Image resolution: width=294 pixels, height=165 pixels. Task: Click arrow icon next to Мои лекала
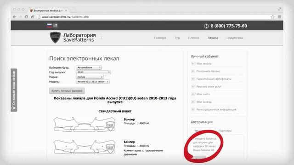pos(193,64)
